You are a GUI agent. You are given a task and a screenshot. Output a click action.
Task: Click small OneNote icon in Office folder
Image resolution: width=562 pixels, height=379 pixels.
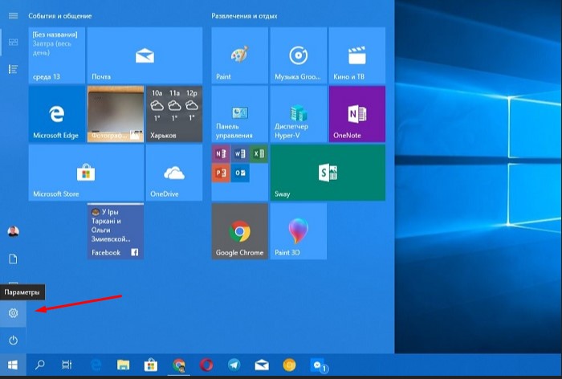pyautogui.click(x=221, y=154)
